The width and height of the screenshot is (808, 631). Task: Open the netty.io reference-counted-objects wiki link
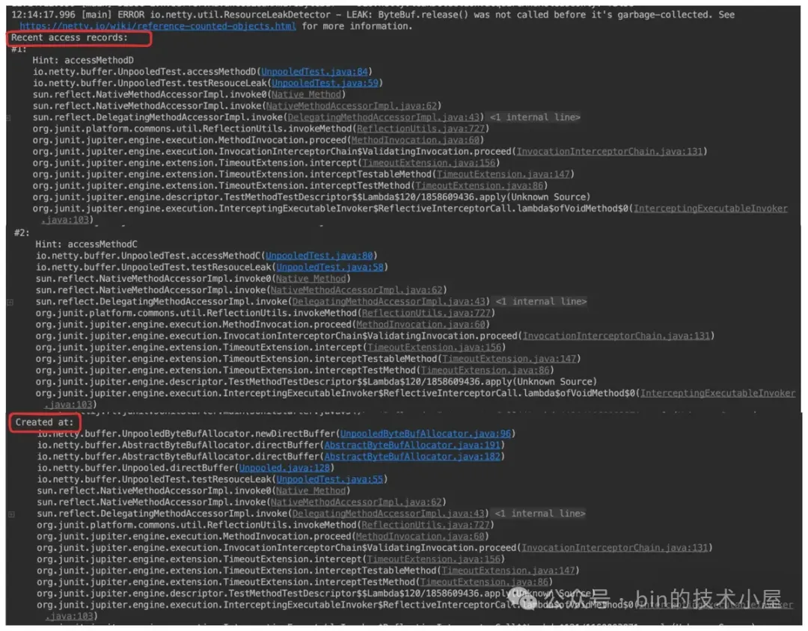click(x=158, y=25)
